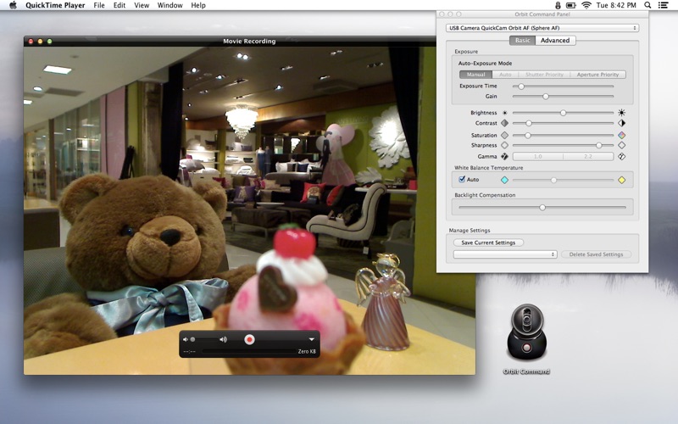The height and width of the screenshot is (424, 678).
Task: Click the high Contrast icon on right
Action: 621,124
